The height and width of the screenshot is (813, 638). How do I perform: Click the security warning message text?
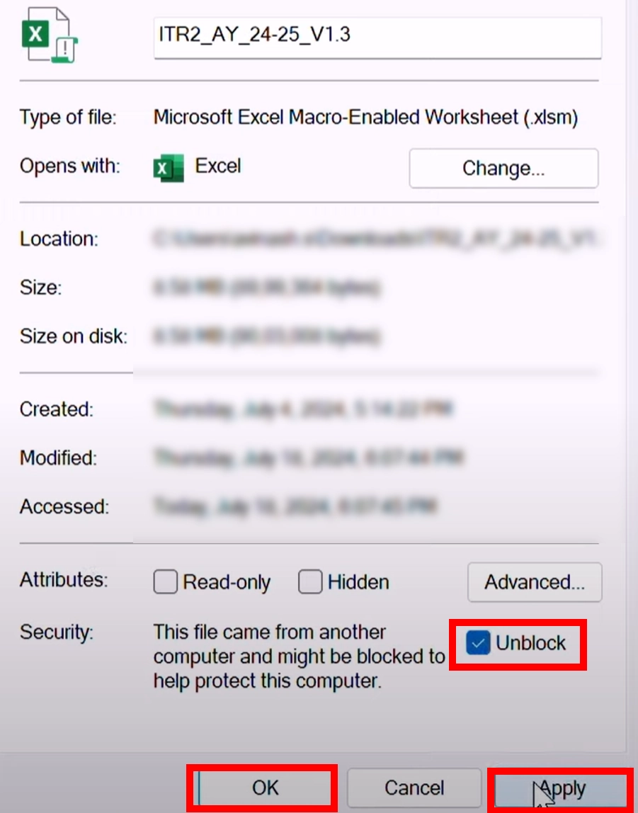click(x=299, y=656)
